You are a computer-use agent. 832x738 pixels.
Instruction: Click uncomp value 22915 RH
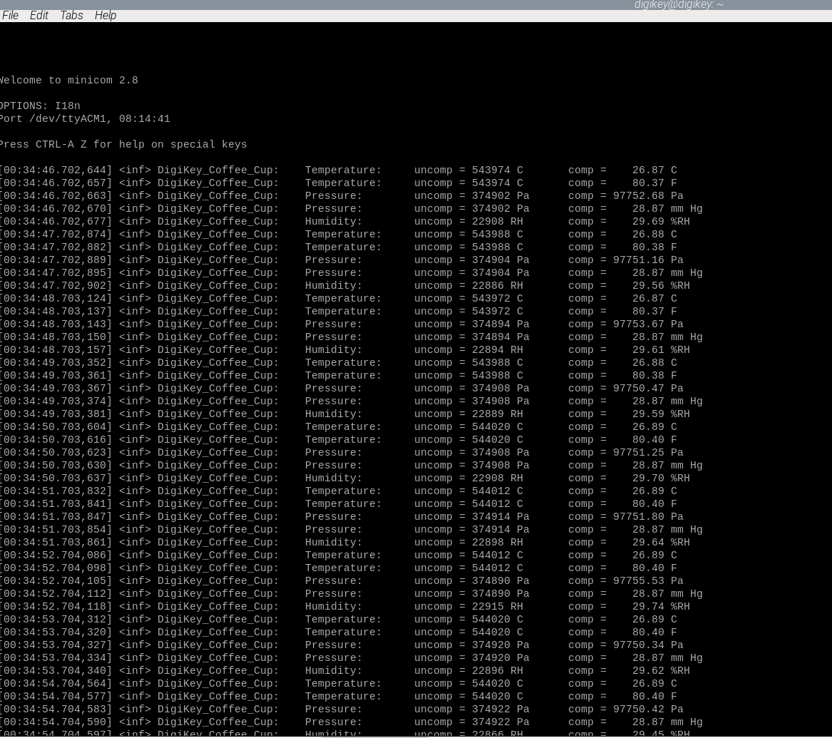pos(497,606)
